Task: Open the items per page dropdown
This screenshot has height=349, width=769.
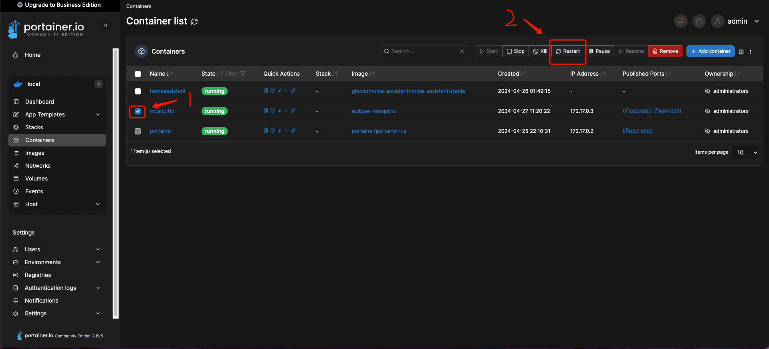Action: [x=745, y=152]
